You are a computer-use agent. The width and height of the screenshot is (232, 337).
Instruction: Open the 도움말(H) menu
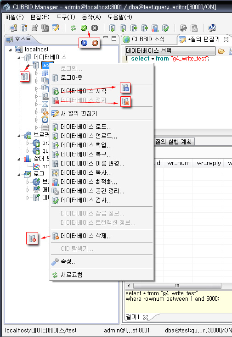[120, 17]
